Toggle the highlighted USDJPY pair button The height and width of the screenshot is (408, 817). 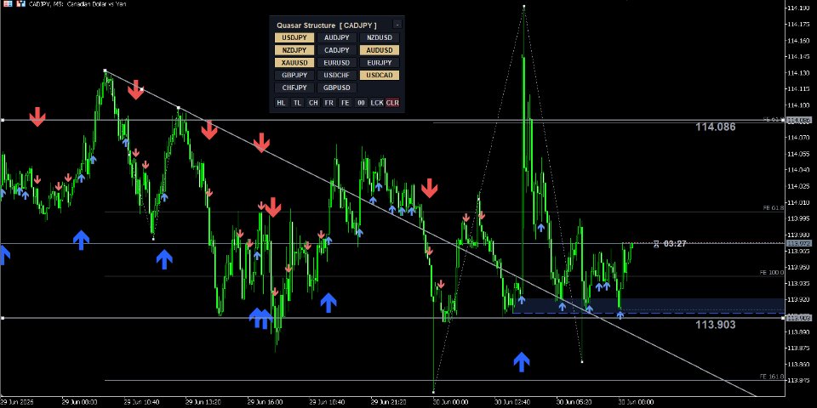pos(294,37)
